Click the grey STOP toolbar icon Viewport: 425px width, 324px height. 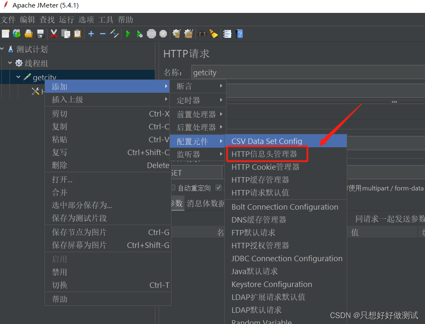click(152, 34)
